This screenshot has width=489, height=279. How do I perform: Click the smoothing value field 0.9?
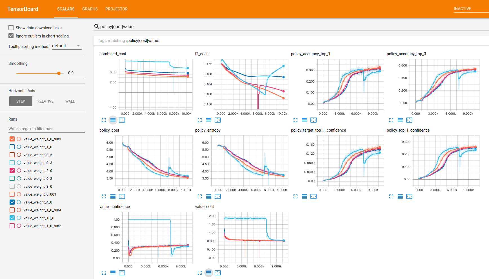click(76, 73)
